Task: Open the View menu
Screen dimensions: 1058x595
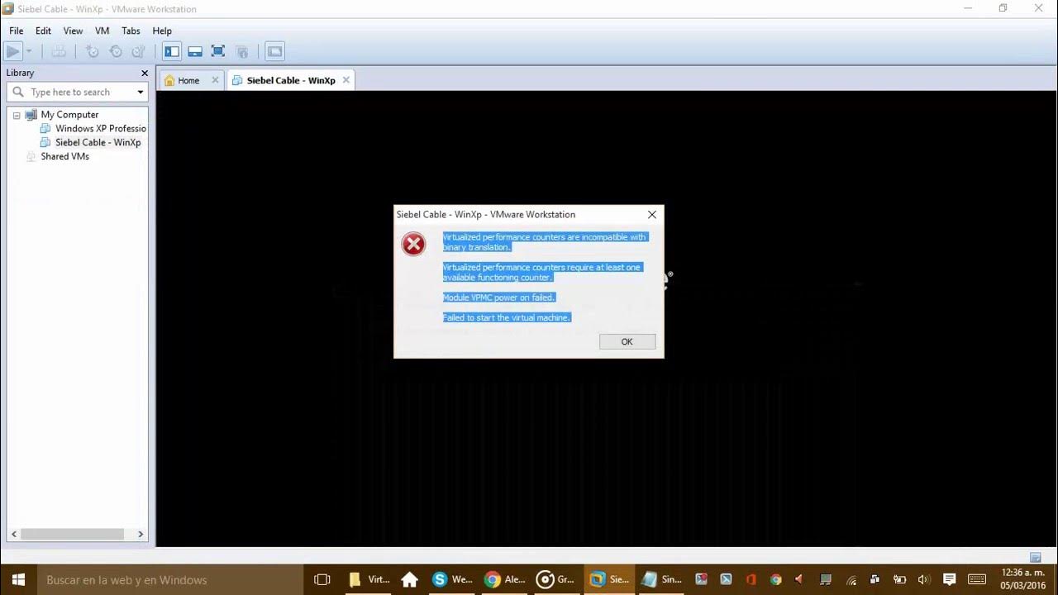Action: [x=73, y=31]
